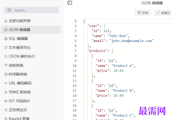
Task: Click the icon beside 币种汇率转换
Action: pos(6,92)
